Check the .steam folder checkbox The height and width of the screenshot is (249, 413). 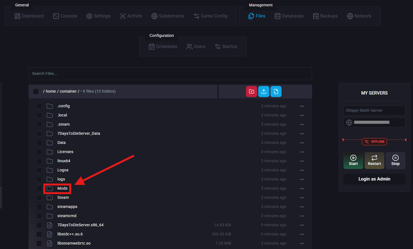[x=39, y=124]
